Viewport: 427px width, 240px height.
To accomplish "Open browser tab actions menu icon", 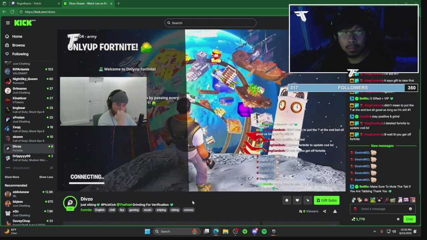I will coord(4,3).
